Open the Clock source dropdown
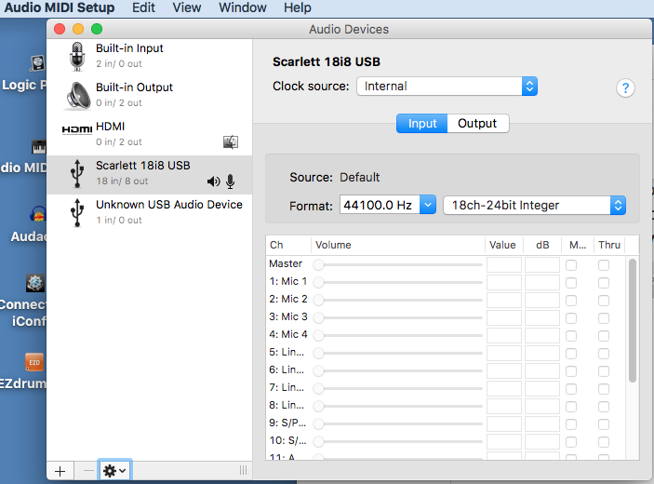This screenshot has width=654, height=484. (447, 87)
